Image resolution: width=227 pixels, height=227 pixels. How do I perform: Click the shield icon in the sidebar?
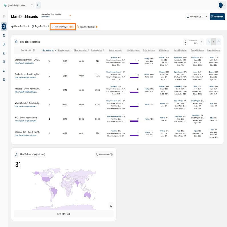4,71
